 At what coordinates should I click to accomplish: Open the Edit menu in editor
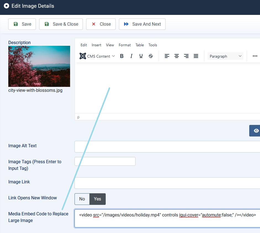[x=84, y=45]
